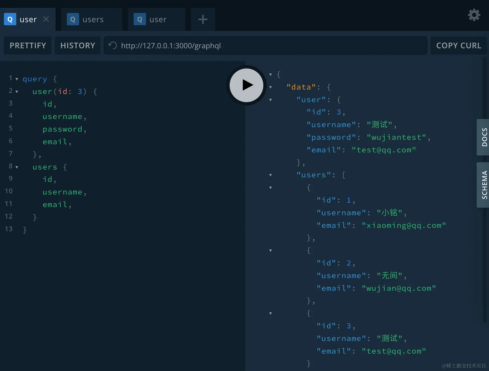Switch to the third tab named user
Image resolution: width=489 pixels, height=371 pixels.
[156, 19]
